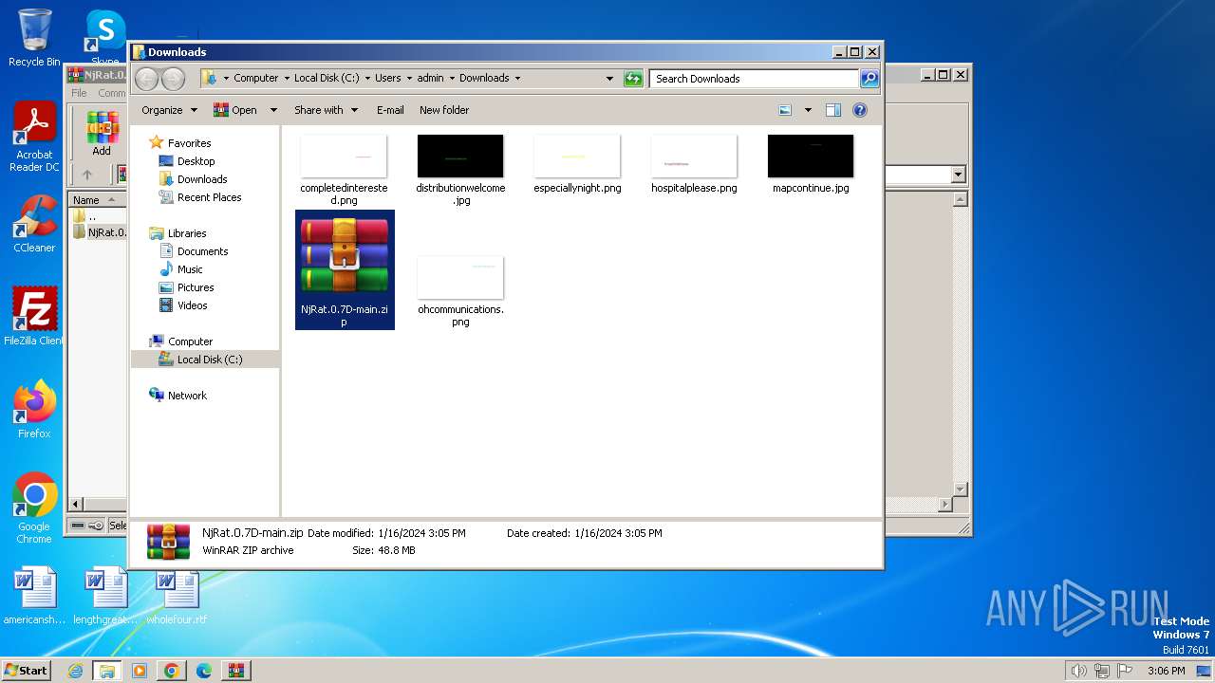
Task: Launch Firefox from the desktop
Action: (x=34, y=409)
